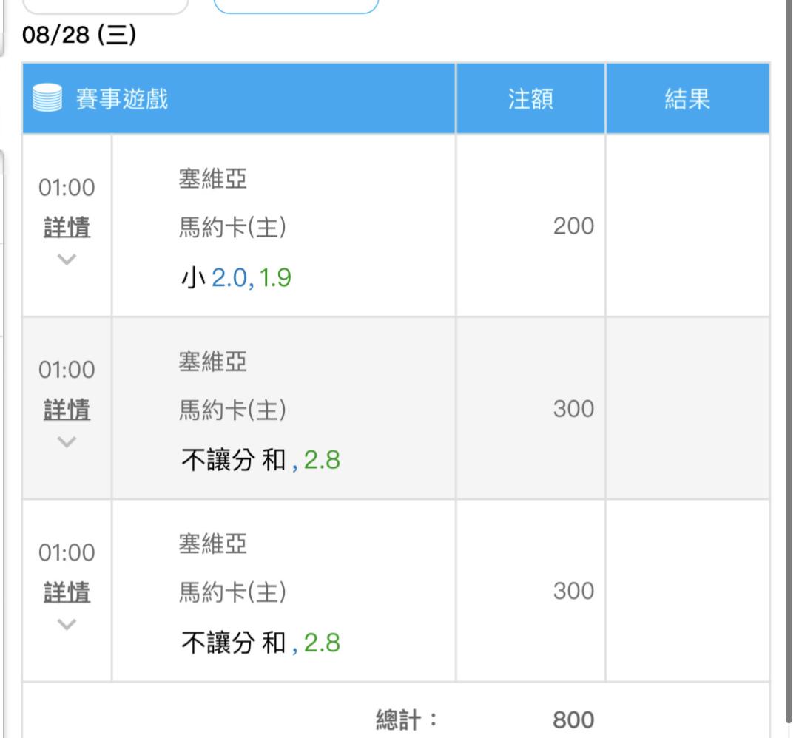Screen dimensions: 799x738
Task: Expand chevron under first row's 詳情
Action: tap(67, 259)
